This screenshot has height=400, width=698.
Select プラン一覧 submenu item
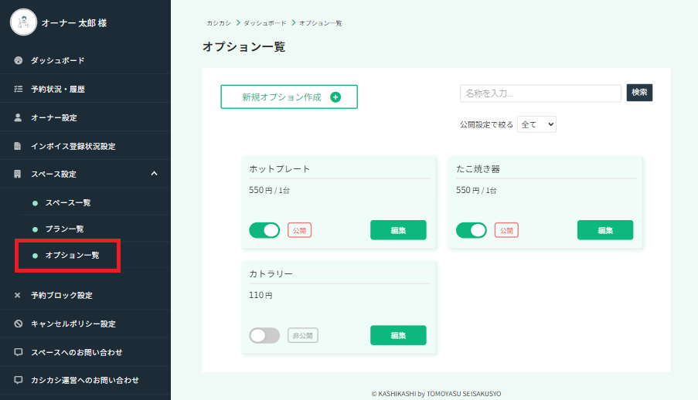65,229
